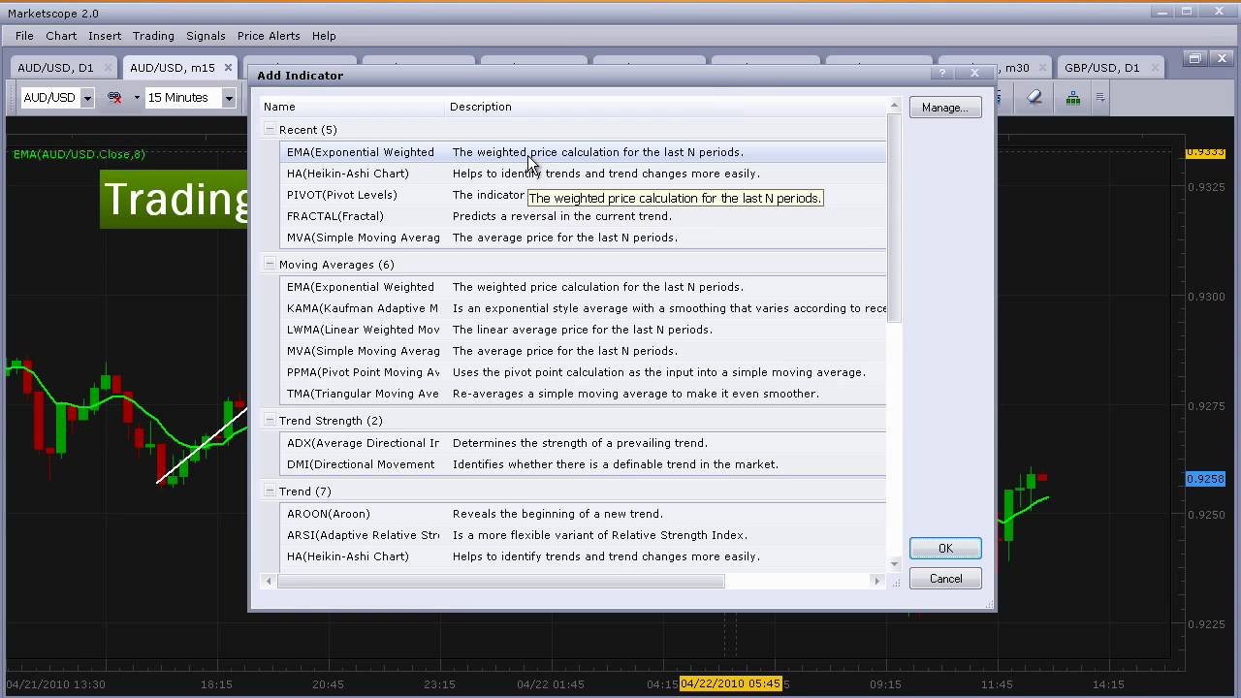Viewport: 1241px width, 698px height.
Task: Collapse the Moving Averages (6) group
Action: tap(270, 264)
